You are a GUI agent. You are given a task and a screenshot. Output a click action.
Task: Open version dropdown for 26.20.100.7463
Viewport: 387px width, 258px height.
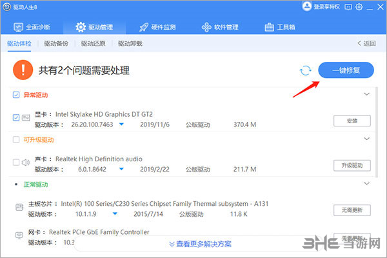tap(121, 124)
